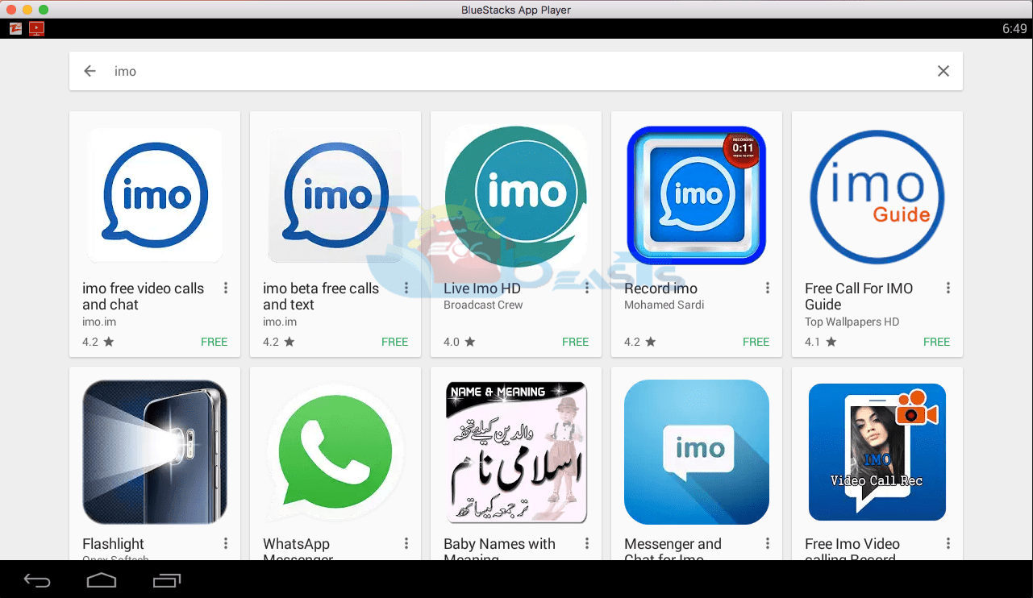
Task: Select the "Live Imo HD" title
Action: click(x=482, y=289)
